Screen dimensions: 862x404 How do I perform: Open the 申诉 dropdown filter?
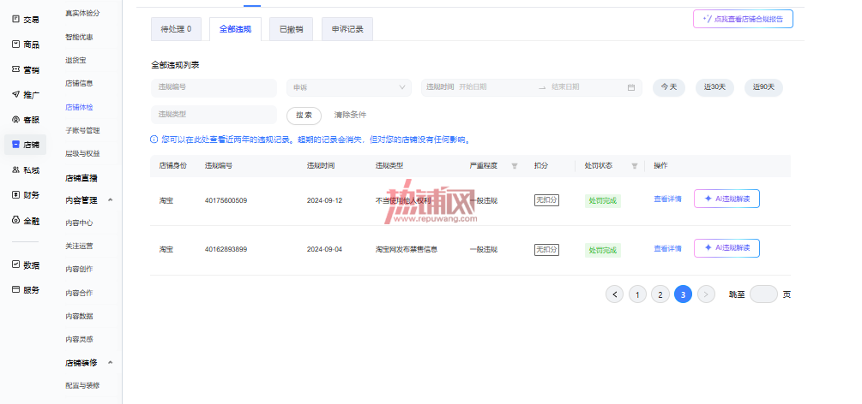(349, 87)
